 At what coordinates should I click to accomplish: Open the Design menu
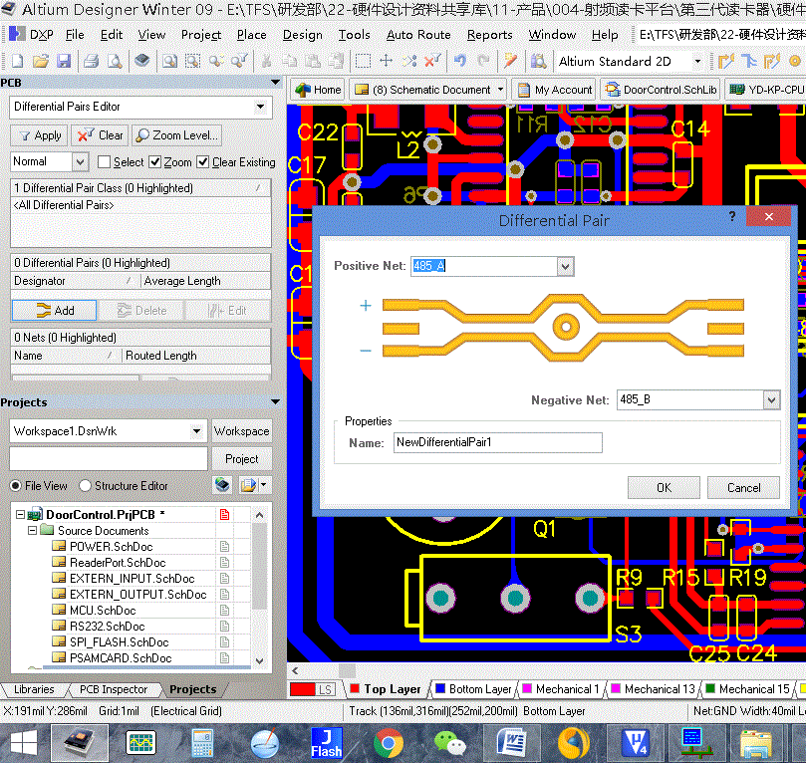coord(302,35)
